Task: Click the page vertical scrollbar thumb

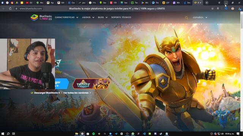Action: coord(241,21)
